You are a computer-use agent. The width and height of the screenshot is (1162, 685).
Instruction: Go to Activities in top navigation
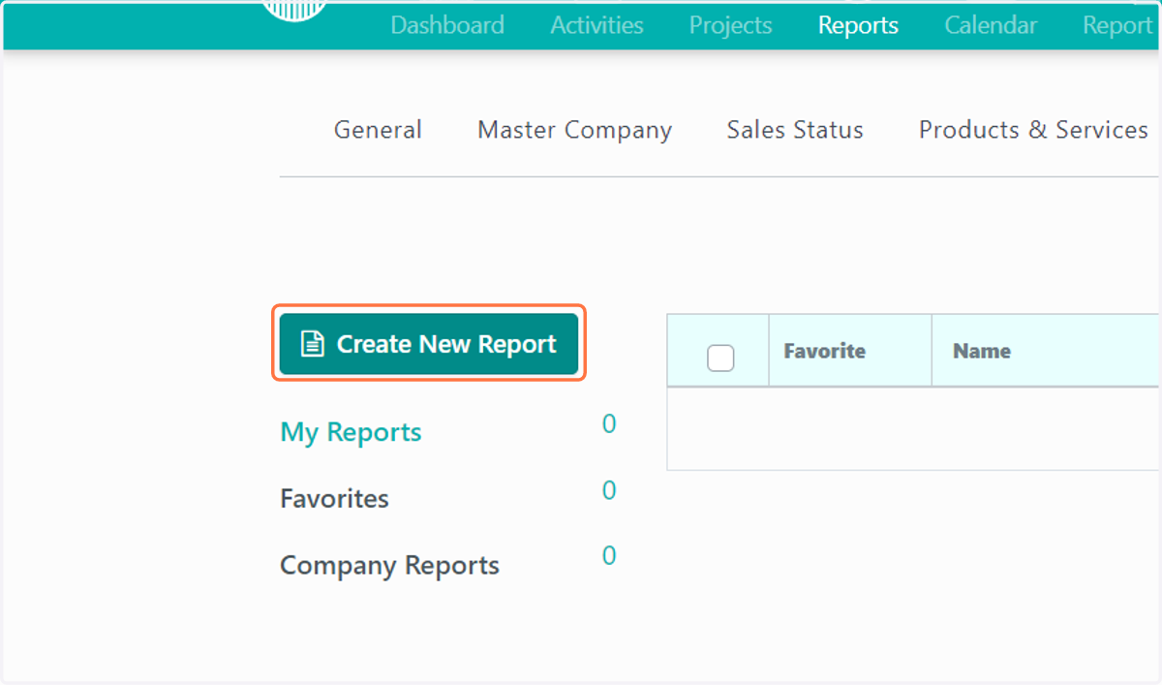tap(596, 25)
